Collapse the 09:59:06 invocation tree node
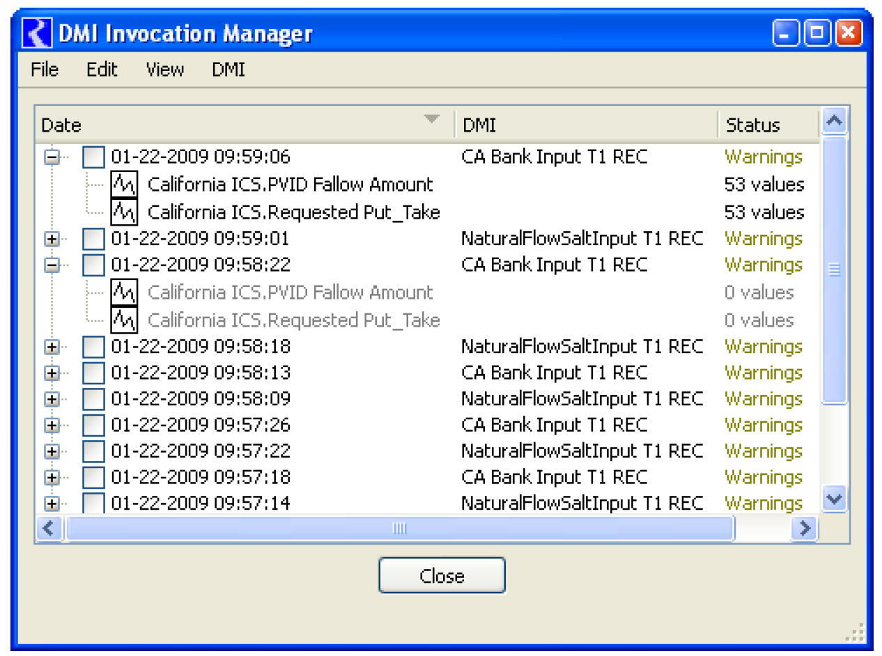This screenshot has height=656, width=882. pyautogui.click(x=52, y=157)
